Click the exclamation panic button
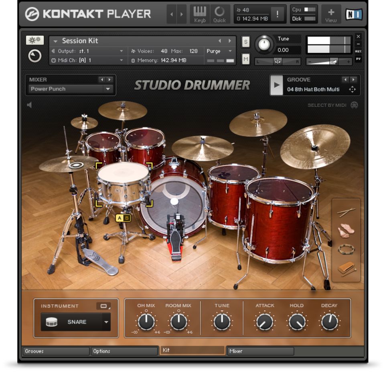 [x=277, y=14]
